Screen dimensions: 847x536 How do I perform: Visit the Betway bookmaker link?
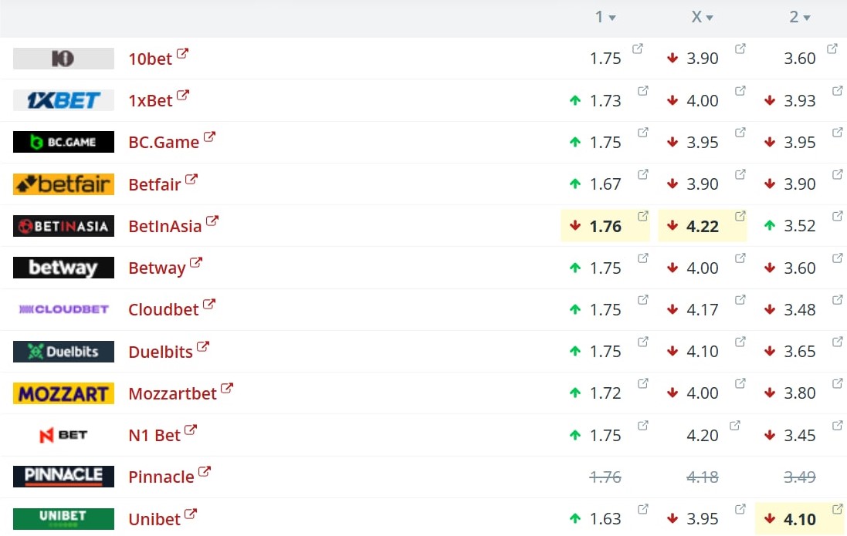(x=157, y=268)
